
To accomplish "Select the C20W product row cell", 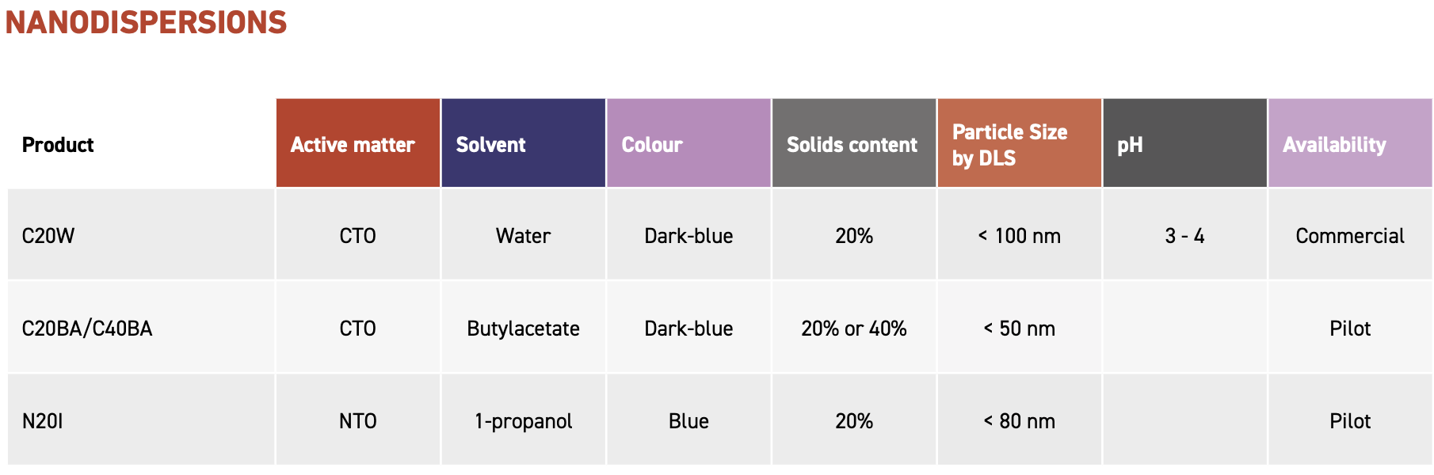I will click(x=141, y=235).
